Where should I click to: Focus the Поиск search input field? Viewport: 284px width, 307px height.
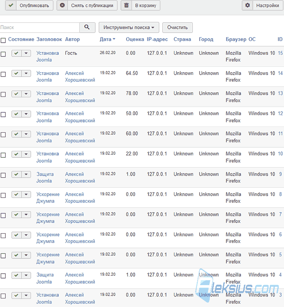tap(40, 27)
